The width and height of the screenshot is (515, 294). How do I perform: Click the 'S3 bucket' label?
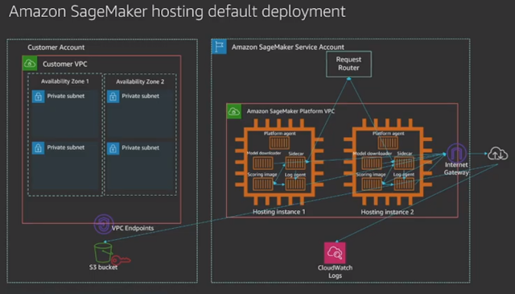[x=103, y=267]
